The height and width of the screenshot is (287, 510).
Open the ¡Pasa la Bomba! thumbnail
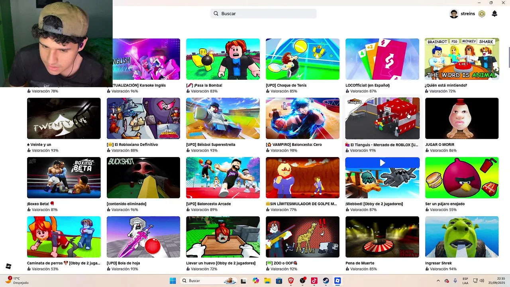223,59
